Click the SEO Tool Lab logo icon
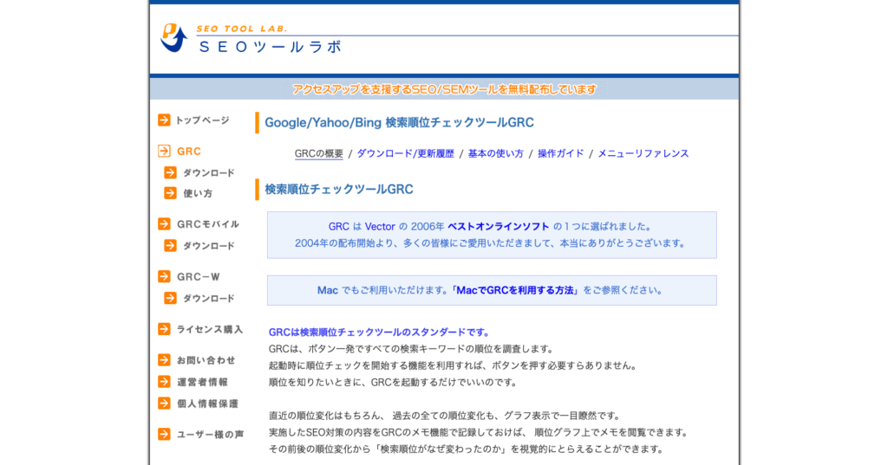The width and height of the screenshot is (888, 465). tap(173, 38)
